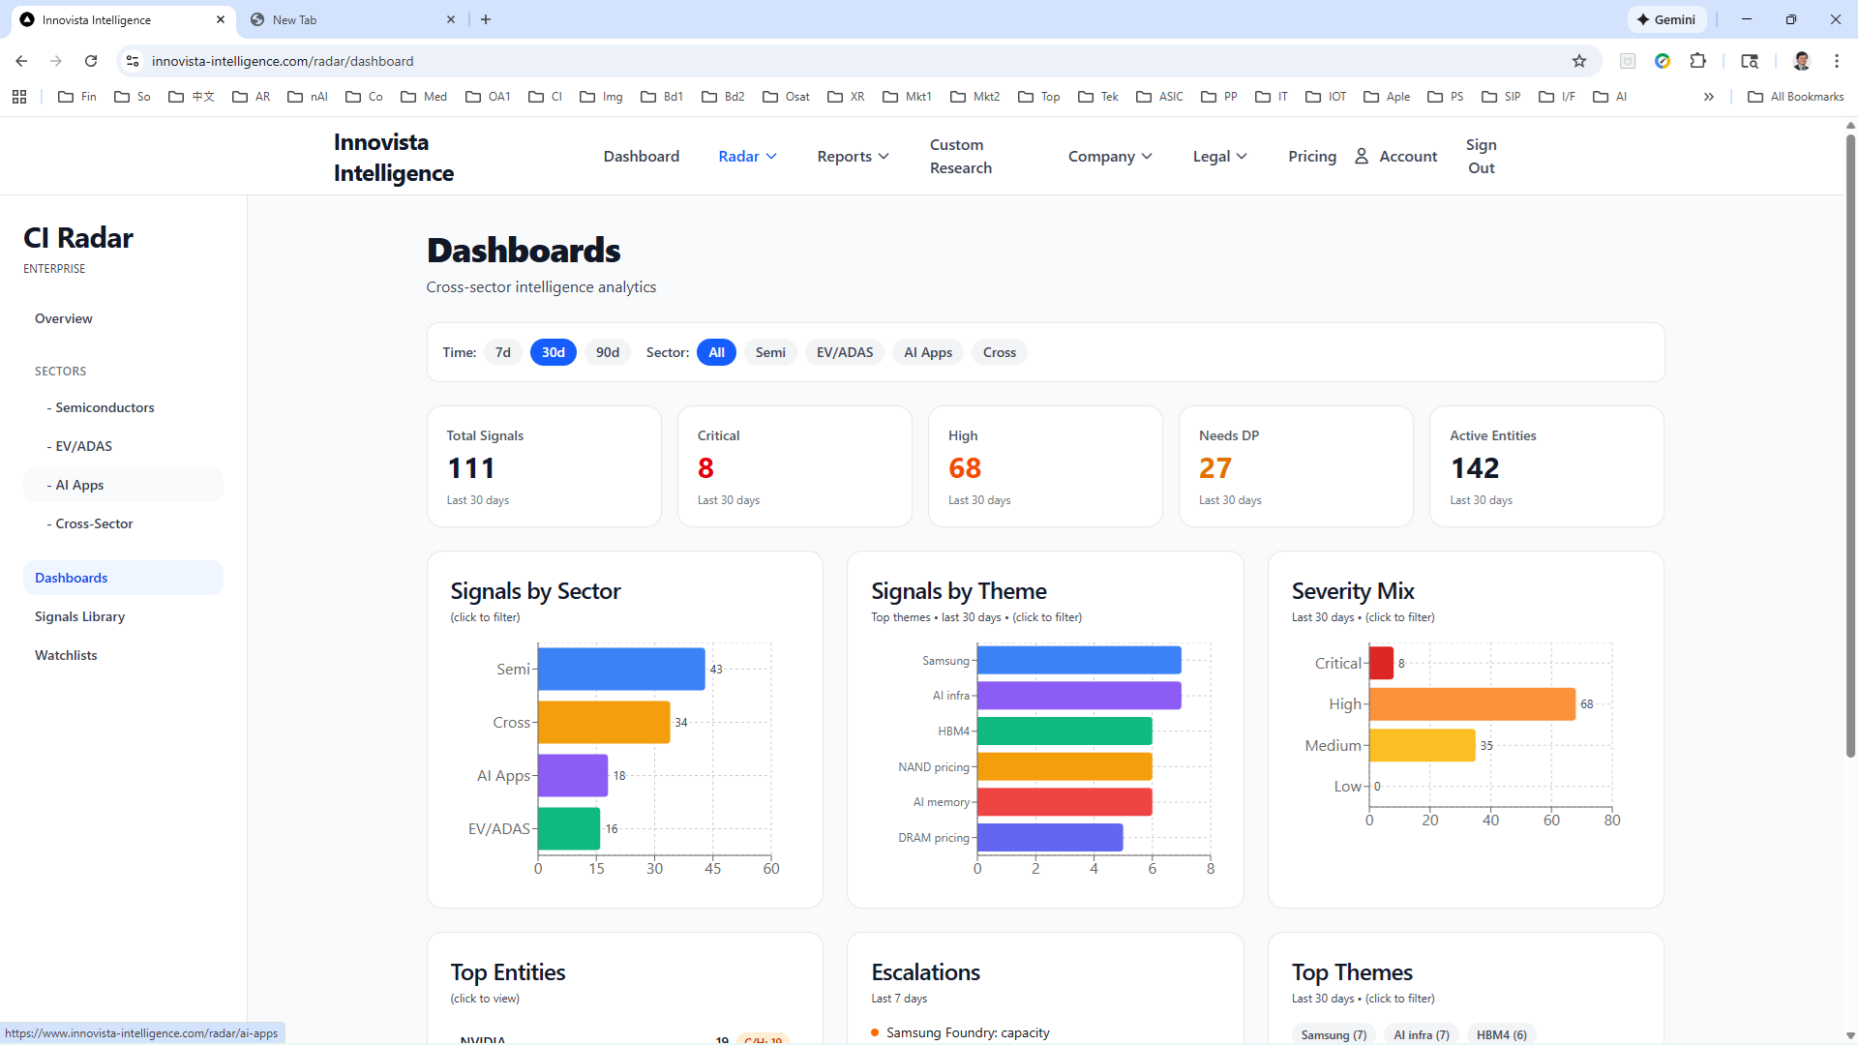Select the 90d time filter

coord(607,352)
